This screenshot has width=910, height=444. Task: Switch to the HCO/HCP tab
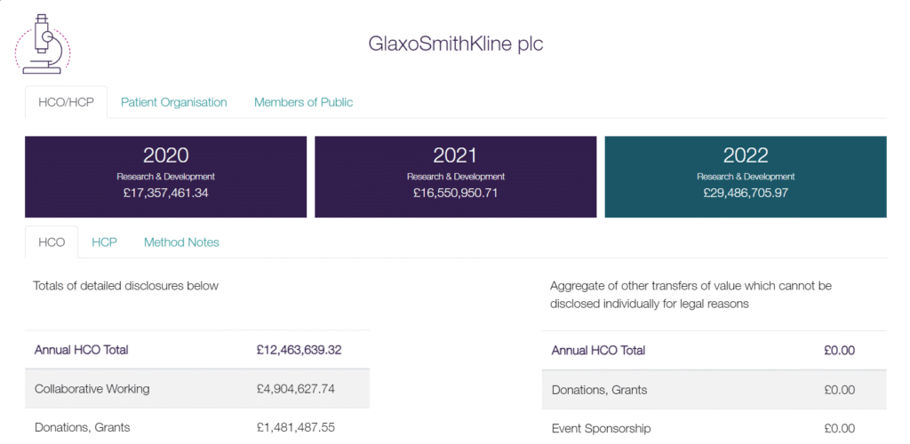pos(66,102)
